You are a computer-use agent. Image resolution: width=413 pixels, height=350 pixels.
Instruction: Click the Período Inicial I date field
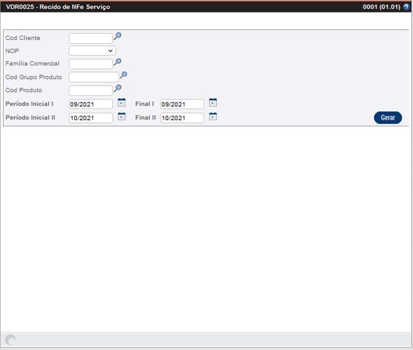tap(91, 104)
